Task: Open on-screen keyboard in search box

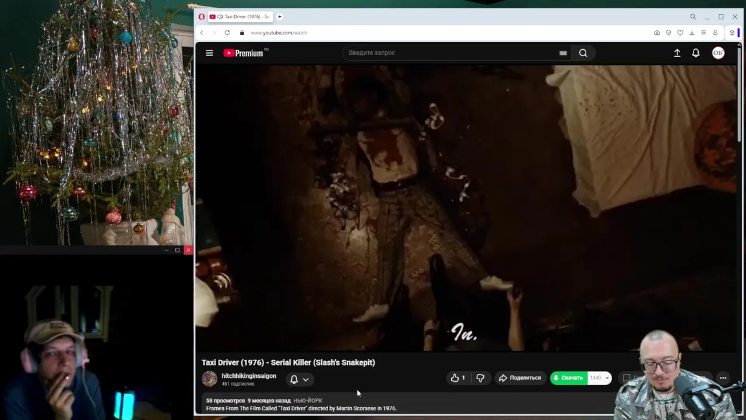Action: [x=563, y=53]
